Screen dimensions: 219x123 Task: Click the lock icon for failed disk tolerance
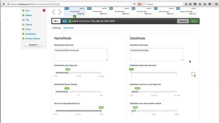click(x=195, y=72)
